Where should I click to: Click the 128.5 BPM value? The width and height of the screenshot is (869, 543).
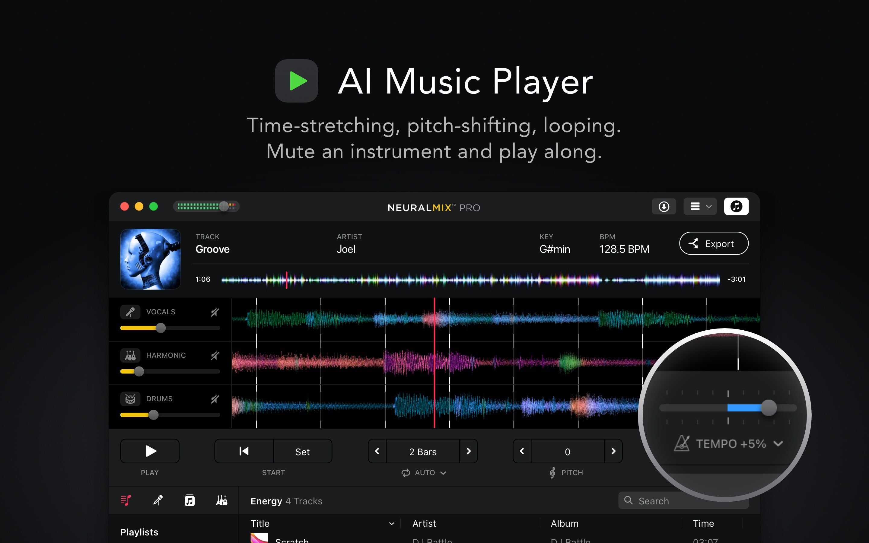(x=624, y=249)
